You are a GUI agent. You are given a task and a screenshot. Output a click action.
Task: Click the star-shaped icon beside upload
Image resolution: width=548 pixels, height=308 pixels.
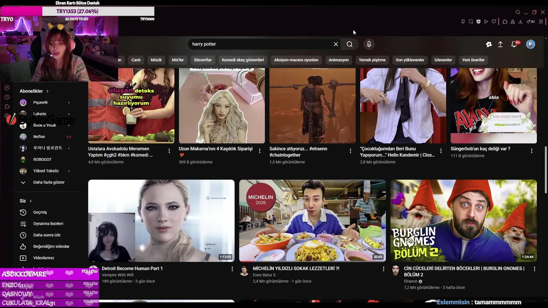(488, 44)
